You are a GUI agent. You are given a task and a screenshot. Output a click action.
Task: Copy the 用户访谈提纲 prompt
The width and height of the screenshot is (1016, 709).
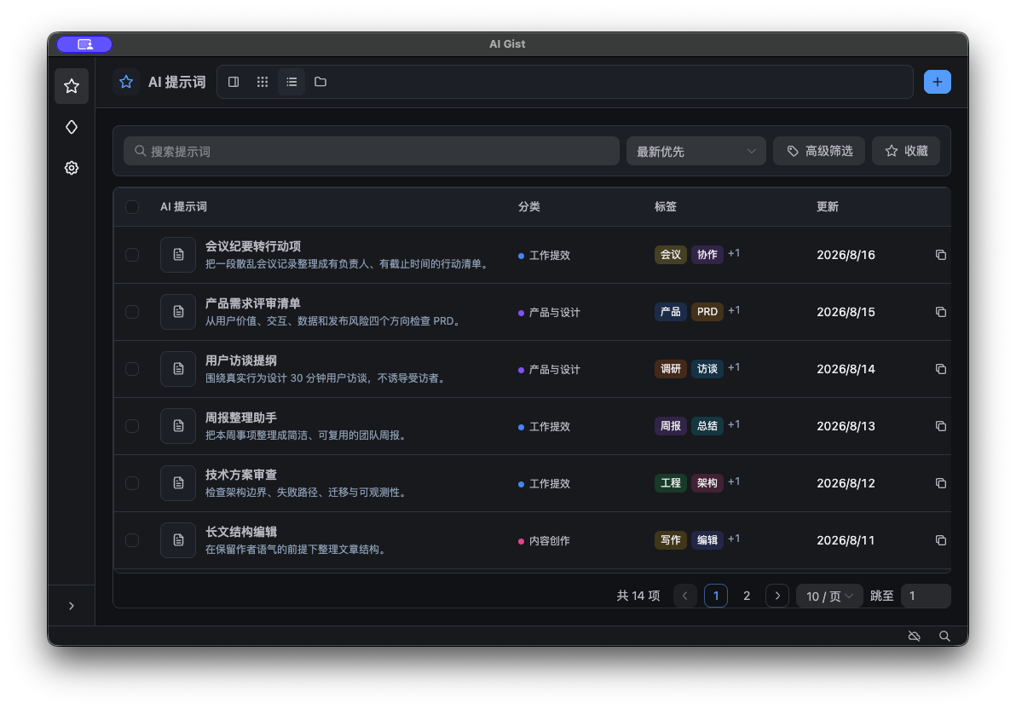pos(941,369)
